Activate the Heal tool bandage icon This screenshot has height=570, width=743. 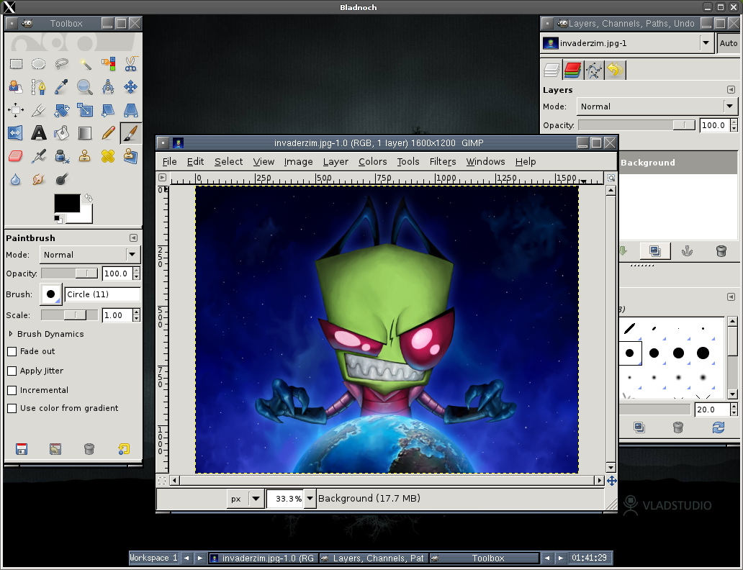(x=108, y=155)
